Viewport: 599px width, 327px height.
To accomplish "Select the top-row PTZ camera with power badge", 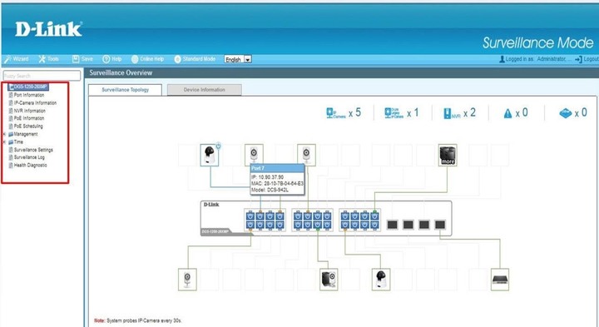I will 210,155.
